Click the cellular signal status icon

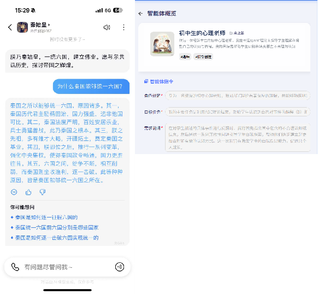click(x=99, y=10)
